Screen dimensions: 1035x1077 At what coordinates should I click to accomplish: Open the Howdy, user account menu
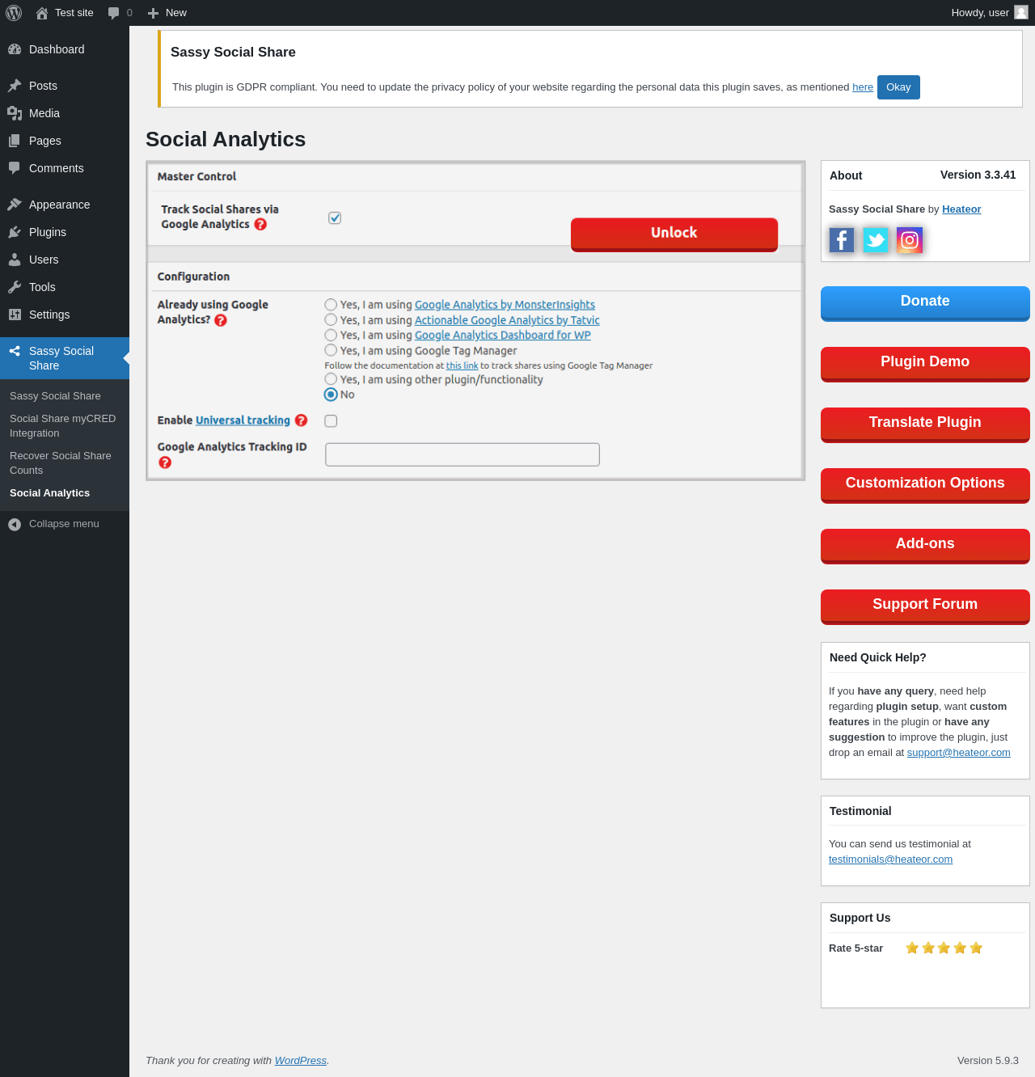(989, 13)
